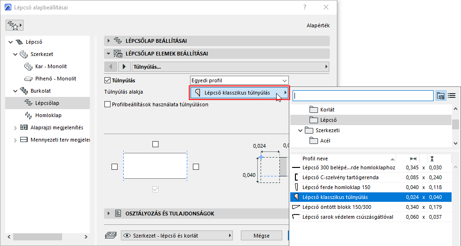
Task: Go to previous settings page arrow
Action: click(x=111, y=67)
